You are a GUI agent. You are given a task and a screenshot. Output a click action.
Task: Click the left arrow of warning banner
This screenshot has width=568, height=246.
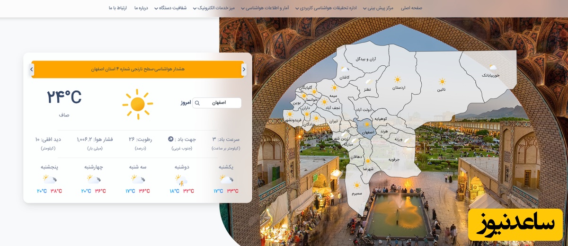tap(31, 70)
